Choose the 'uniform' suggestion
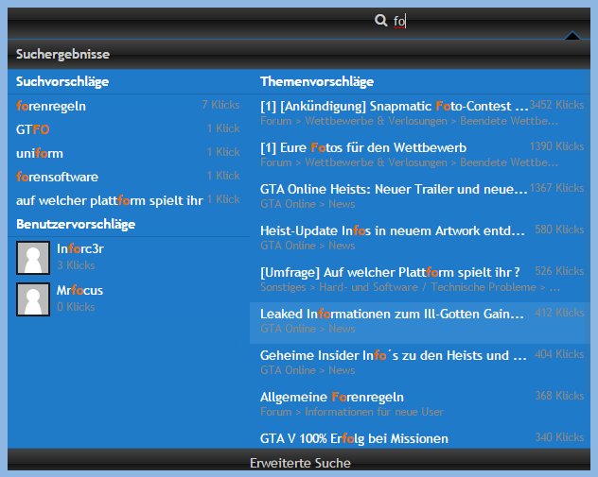This screenshot has width=598, height=477. pyautogui.click(x=40, y=153)
